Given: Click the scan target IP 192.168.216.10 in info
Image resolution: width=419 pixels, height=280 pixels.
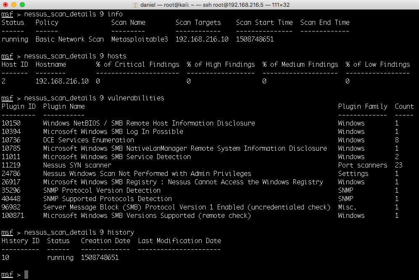Looking at the screenshot, I should (x=202, y=39).
